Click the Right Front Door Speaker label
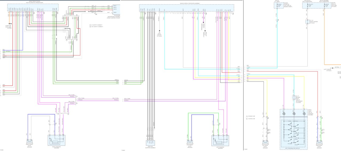Screen dimensions: 341x152 point(30,145)
